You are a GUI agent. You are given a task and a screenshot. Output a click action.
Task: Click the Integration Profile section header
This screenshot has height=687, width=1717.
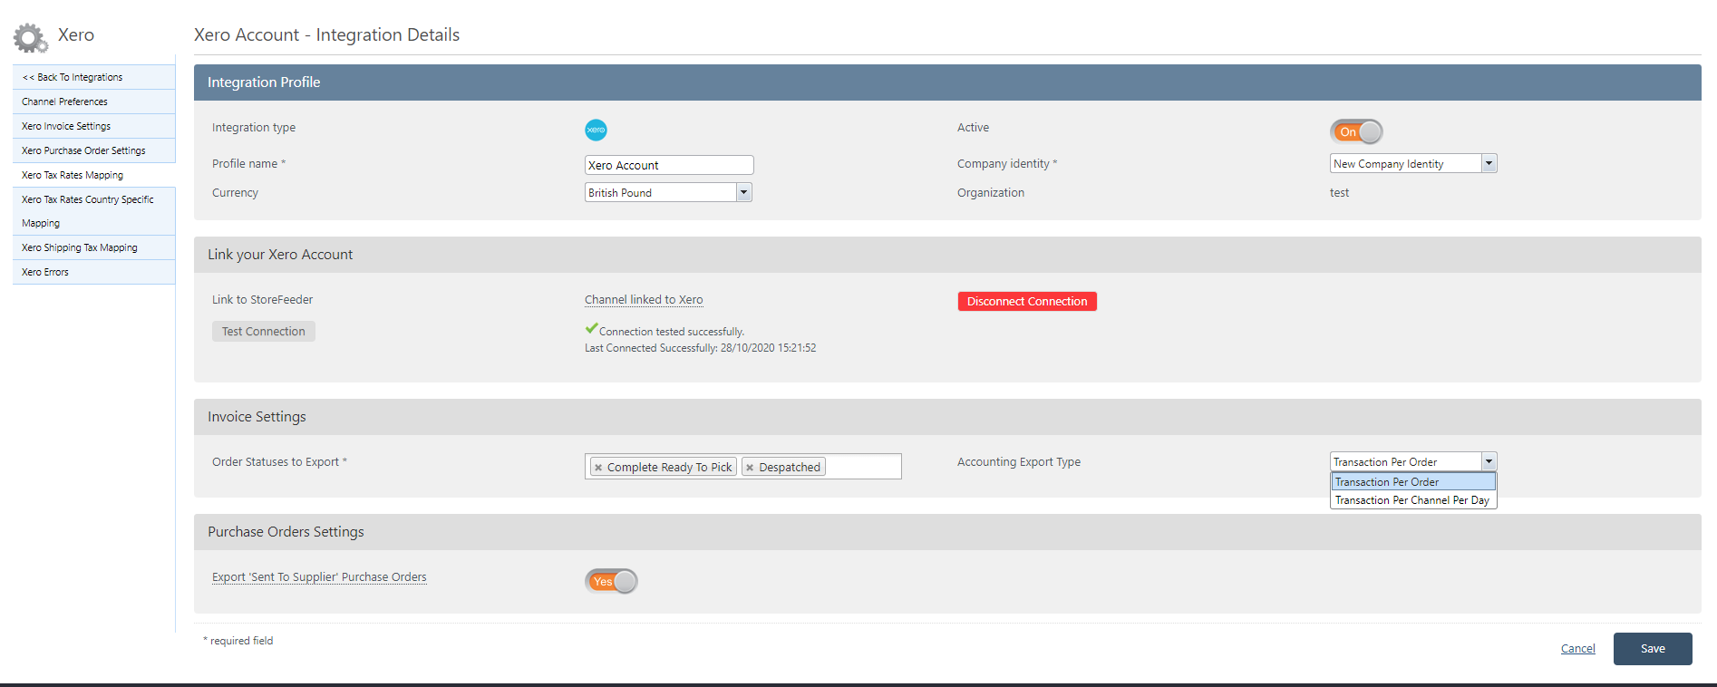(x=947, y=82)
